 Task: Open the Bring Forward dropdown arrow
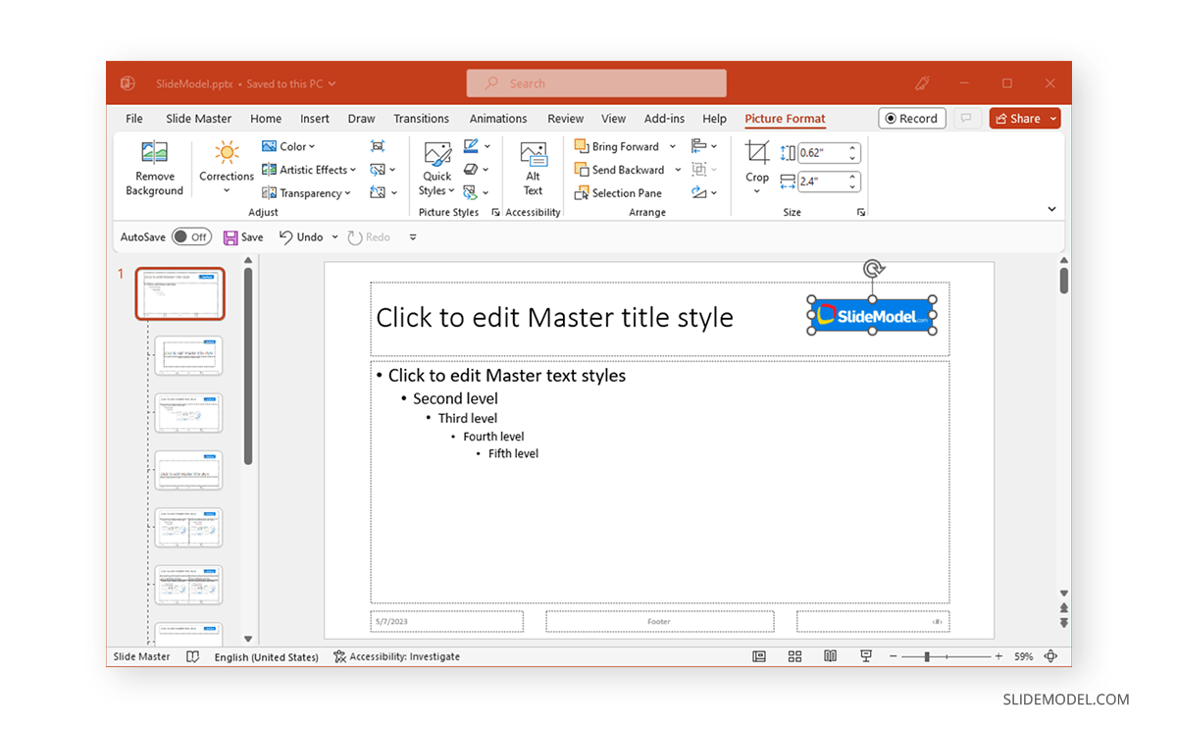pyautogui.click(x=673, y=145)
